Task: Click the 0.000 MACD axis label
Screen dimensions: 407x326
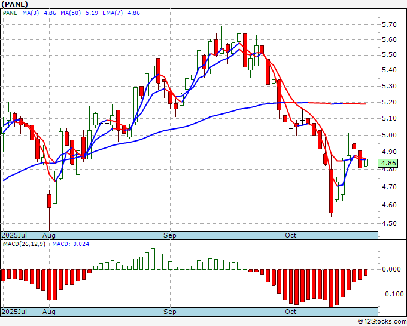Action: [391, 269]
